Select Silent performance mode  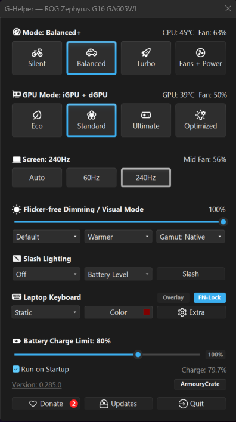coord(37,58)
